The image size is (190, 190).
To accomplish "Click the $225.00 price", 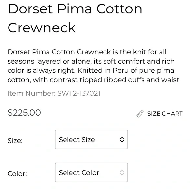I will 24,113.
